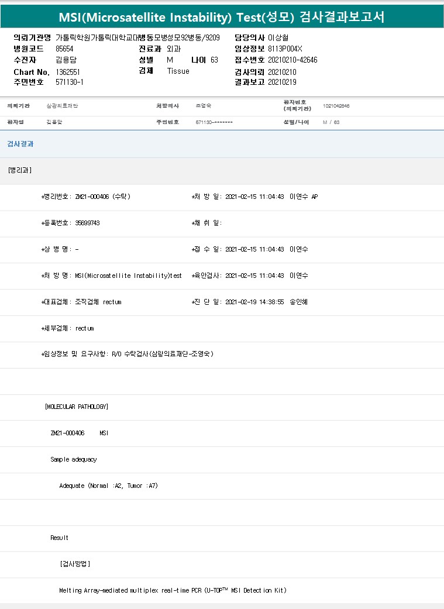Select the hospital code value 85654
The width and height of the screenshot is (444, 609).
click(x=66, y=49)
